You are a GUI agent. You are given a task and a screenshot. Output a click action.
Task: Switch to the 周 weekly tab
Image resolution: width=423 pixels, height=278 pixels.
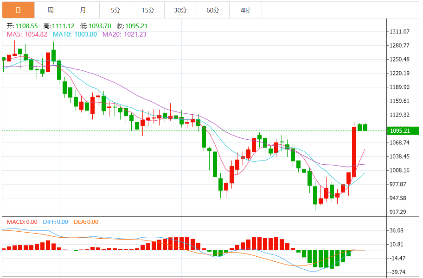[51, 10]
